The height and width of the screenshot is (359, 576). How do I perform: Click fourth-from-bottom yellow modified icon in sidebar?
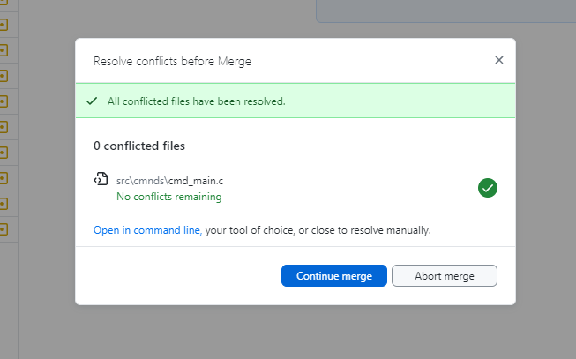[3, 153]
